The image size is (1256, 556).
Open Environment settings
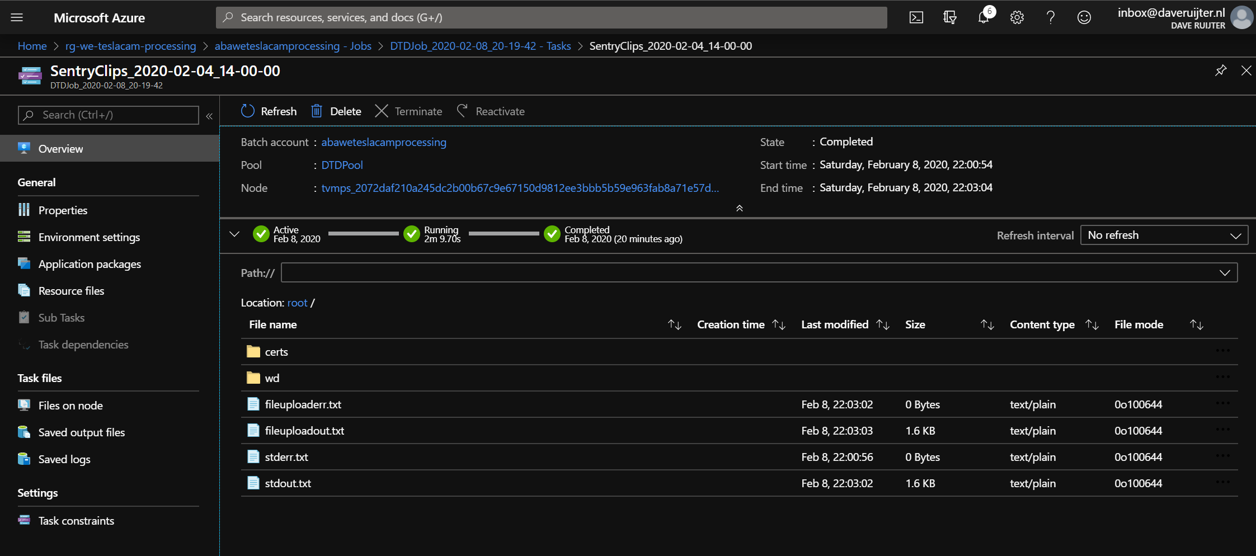coord(89,237)
